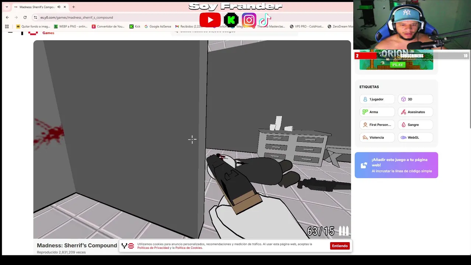Screen dimensions: 471x265
Task: Close the Madness: Sherrif's Compound tab
Action: 65,7
